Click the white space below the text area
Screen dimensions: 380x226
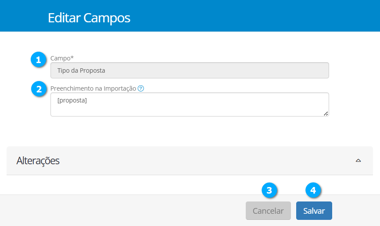pos(190,131)
